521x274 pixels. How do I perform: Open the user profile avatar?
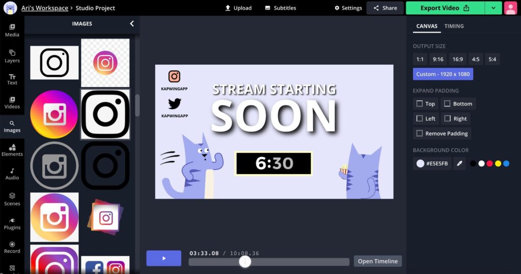[510, 8]
